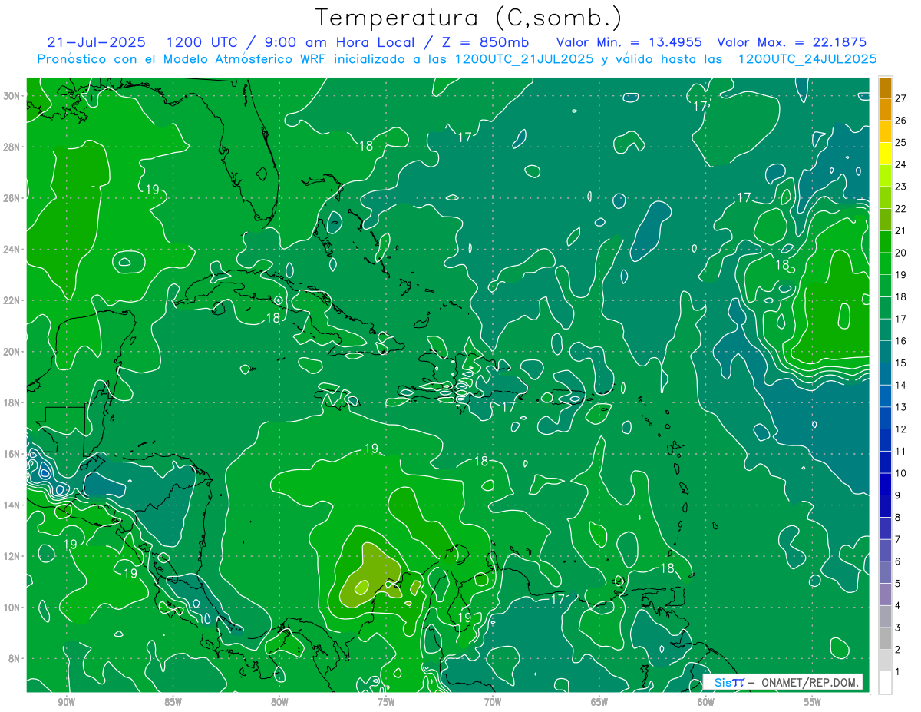Click the 'Z = 850mb' level label
This screenshot has width=921, height=712.
[x=481, y=42]
